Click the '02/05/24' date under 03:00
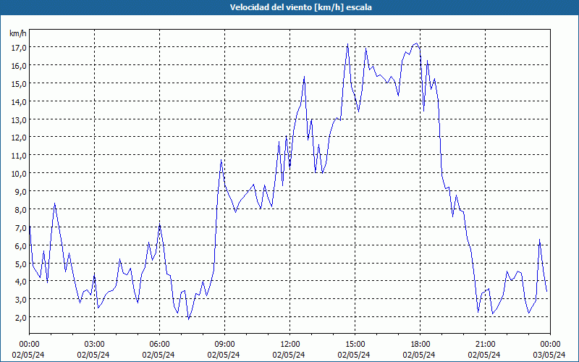Image resolution: width=579 pixels, height=362 pixels. 93,355
